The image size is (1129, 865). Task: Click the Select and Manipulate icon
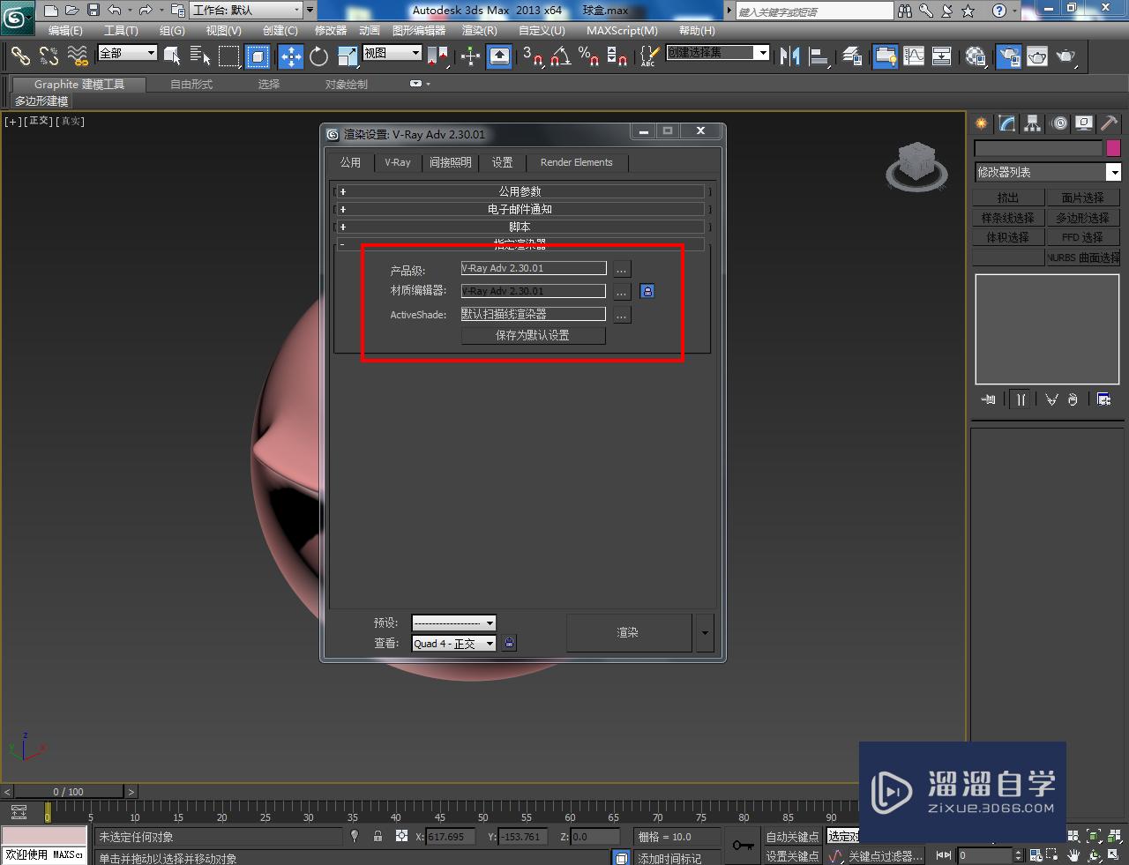pos(470,56)
